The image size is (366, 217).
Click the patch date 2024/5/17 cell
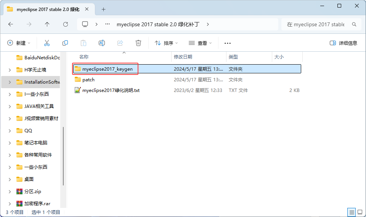point(198,79)
